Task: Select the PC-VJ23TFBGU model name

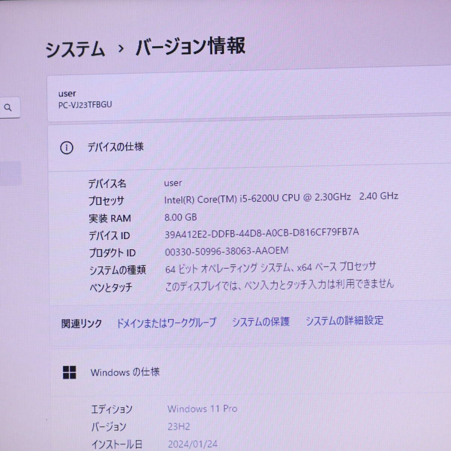Action: [85, 105]
